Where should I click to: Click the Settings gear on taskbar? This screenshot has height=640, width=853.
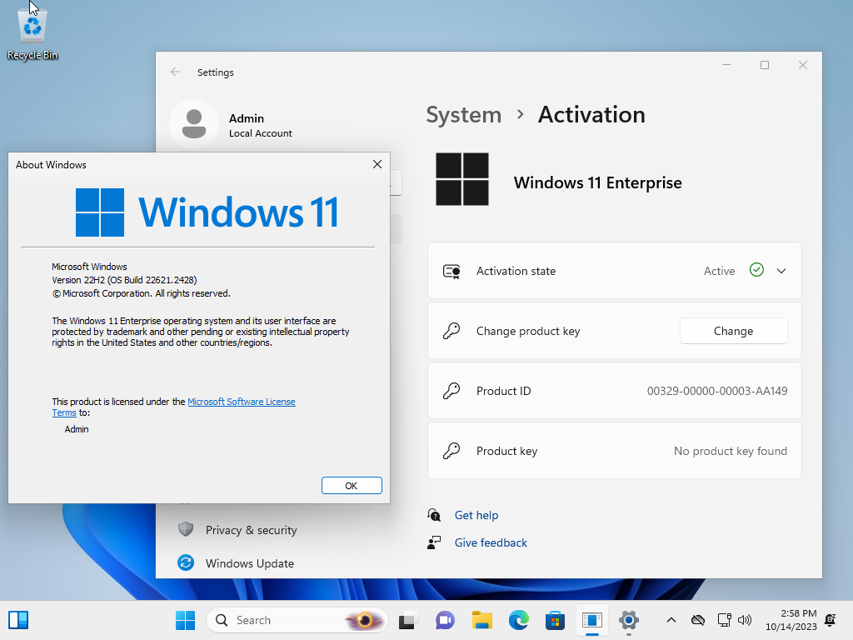pos(628,620)
